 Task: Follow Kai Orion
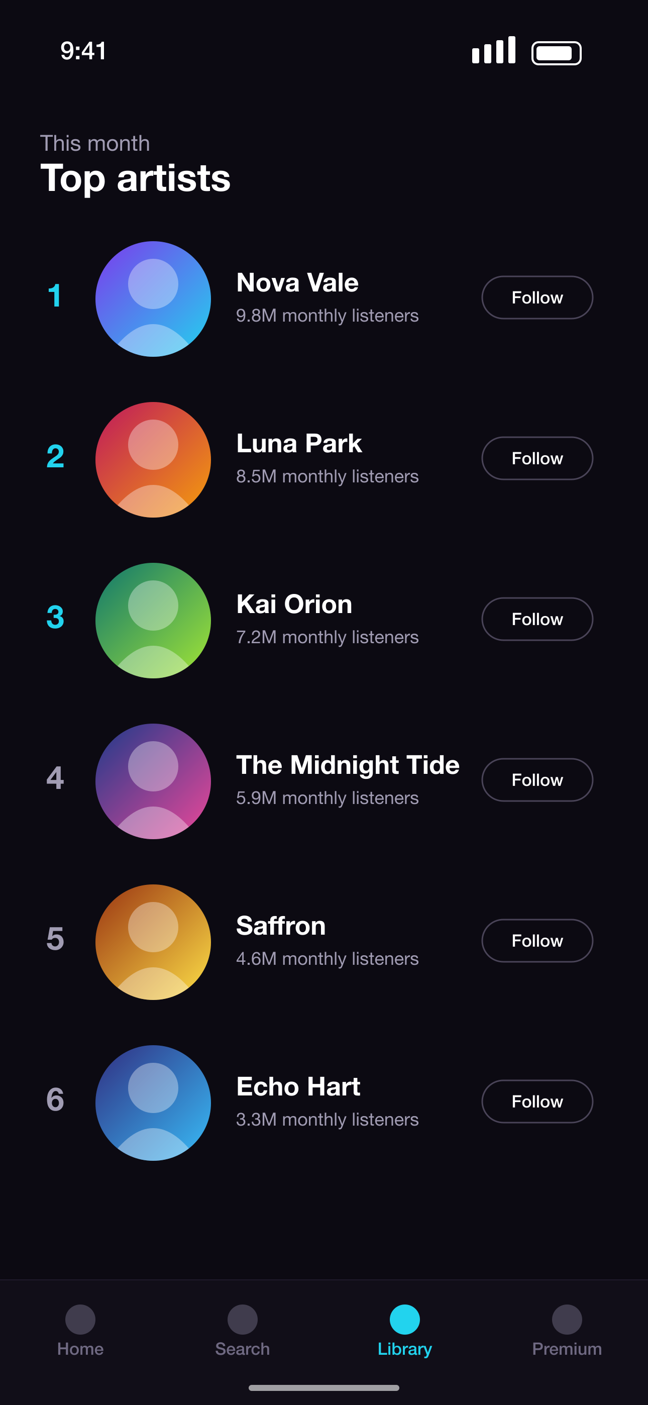(x=537, y=619)
